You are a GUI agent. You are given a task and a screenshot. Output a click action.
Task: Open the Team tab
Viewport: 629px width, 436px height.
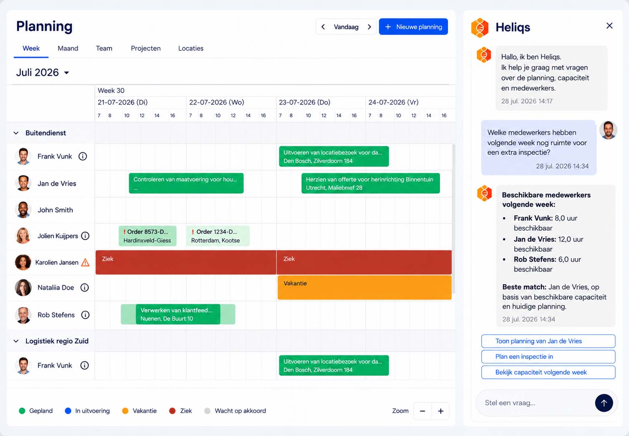[104, 48]
